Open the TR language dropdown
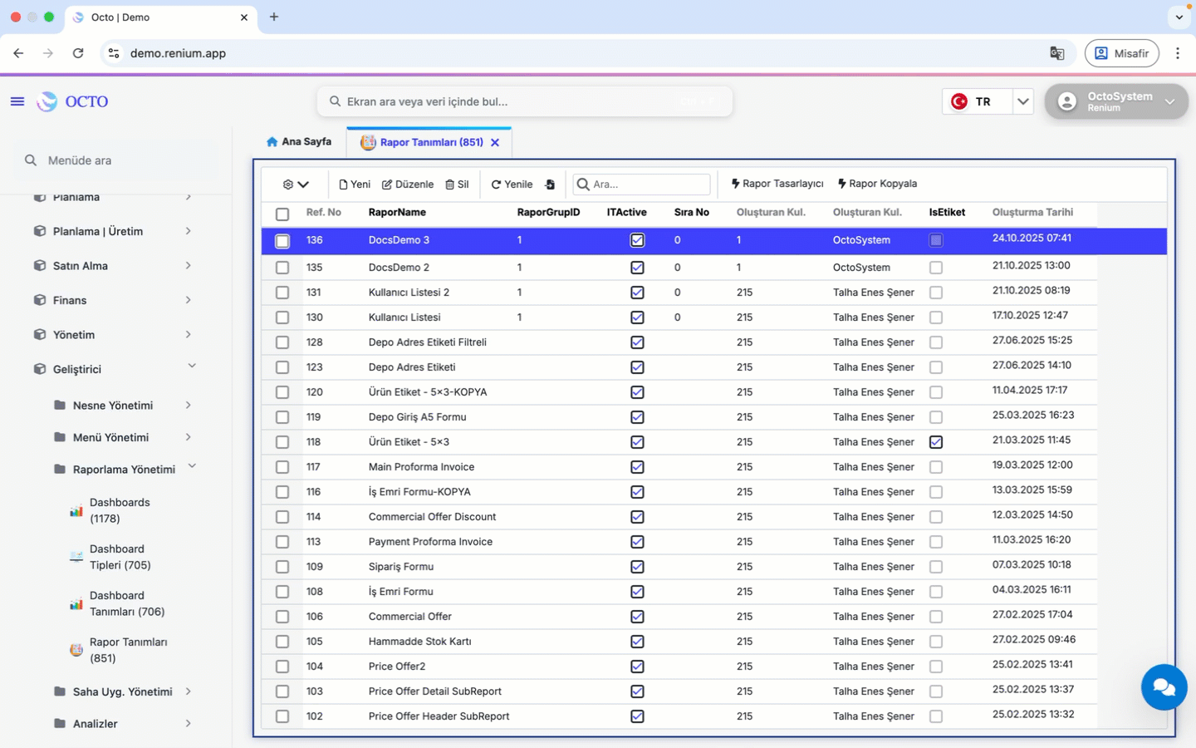 coord(1022,101)
